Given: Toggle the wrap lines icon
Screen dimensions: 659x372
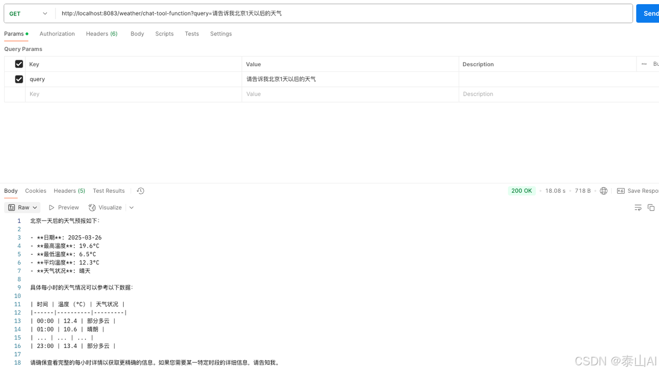Looking at the screenshot, I should [x=638, y=208].
